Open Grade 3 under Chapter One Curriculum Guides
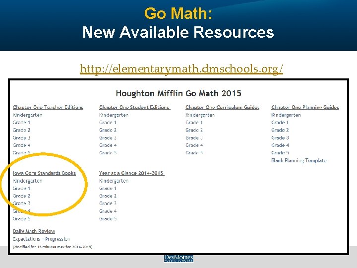 (x=194, y=137)
